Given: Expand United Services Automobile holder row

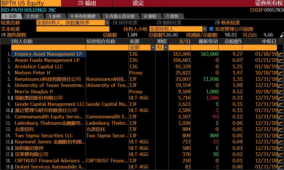Looking at the screenshot, I should pyautogui.click(x=12, y=167).
